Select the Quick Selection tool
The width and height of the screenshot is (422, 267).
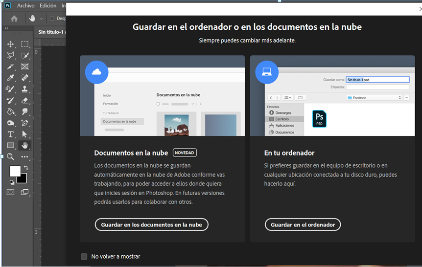pos(25,55)
